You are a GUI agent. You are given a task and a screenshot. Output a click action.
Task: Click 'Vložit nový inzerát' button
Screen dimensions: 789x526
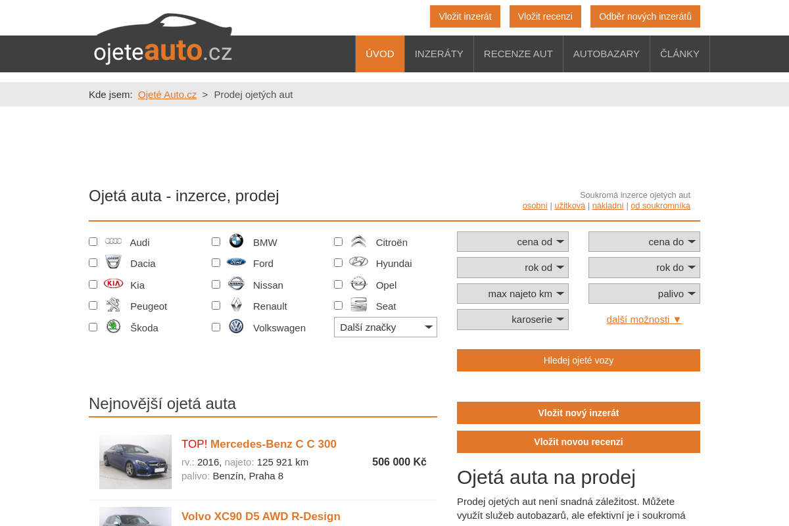(x=579, y=413)
